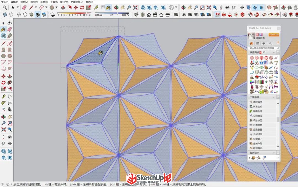This screenshot has width=298, height=187.
Task: Select the Walk tool in left toolbar
Action: point(3,144)
